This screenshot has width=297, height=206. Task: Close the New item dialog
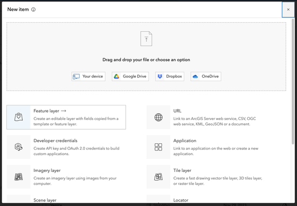[x=288, y=9]
